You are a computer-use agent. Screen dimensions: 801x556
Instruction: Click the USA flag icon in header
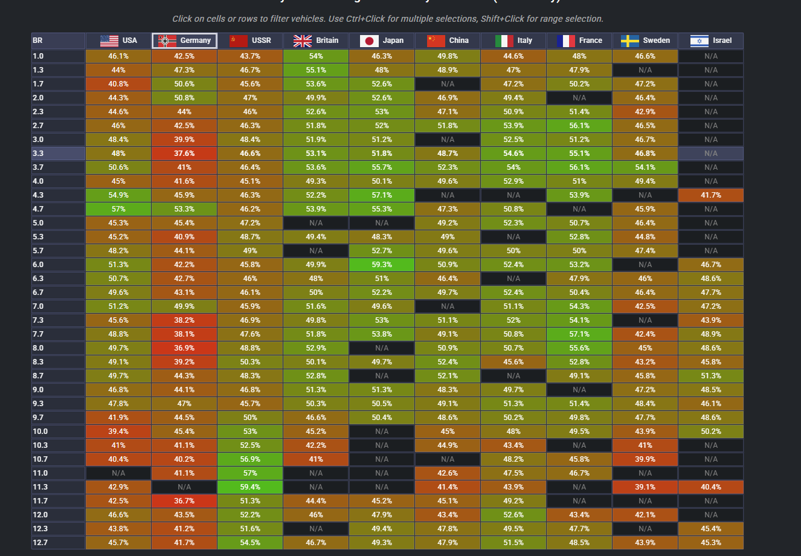[109, 40]
